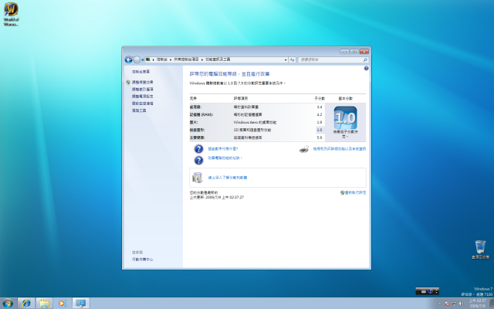Click the RAM subscore 4.2

click(x=320, y=115)
